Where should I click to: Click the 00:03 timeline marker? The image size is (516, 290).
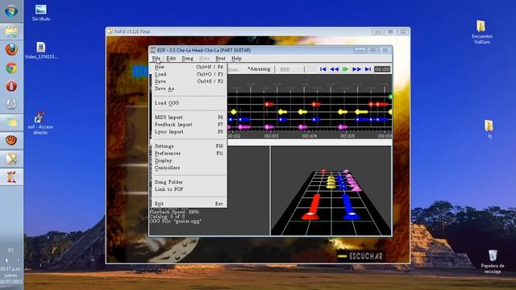(x=272, y=136)
